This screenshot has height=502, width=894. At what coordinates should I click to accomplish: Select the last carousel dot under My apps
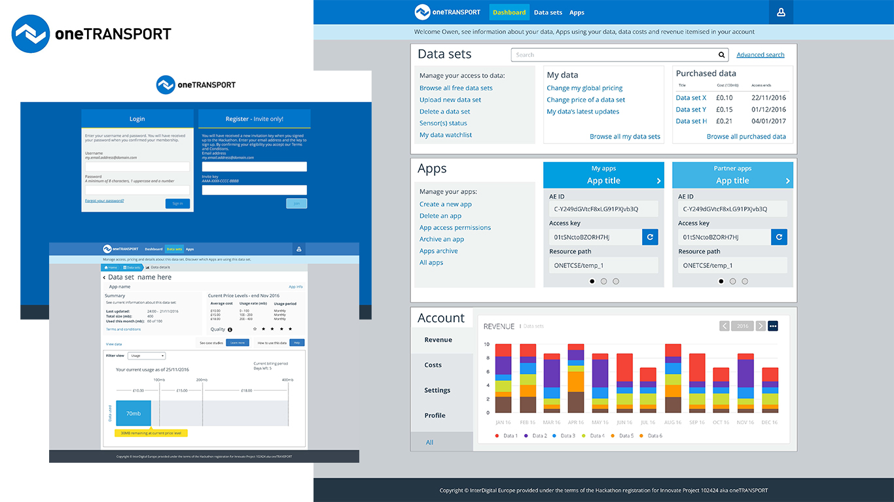click(x=616, y=281)
